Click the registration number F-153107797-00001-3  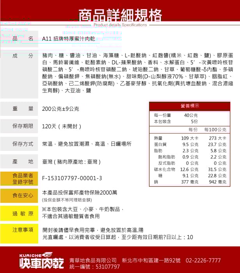(72, 178)
